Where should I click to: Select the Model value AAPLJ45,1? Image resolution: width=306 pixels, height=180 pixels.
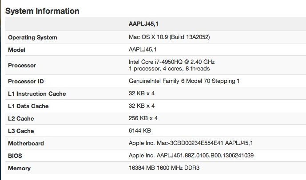(143, 50)
